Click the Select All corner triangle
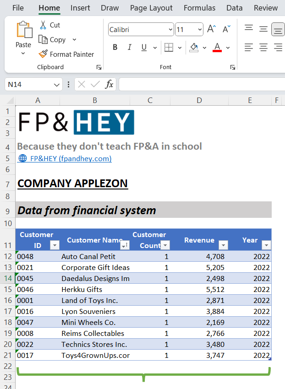This screenshot has width=285, height=389. 10,100
